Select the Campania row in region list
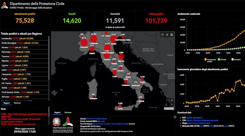 point(24,74)
